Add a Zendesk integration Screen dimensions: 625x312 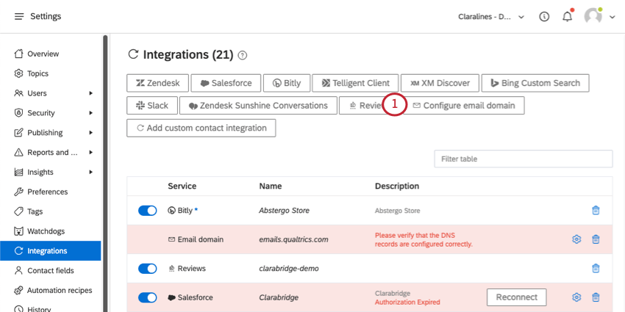(x=157, y=83)
